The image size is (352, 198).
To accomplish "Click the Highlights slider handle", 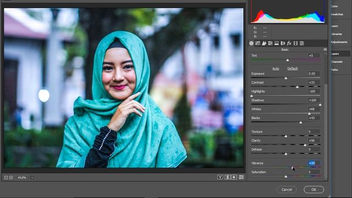I will pyautogui.click(x=251, y=96).
